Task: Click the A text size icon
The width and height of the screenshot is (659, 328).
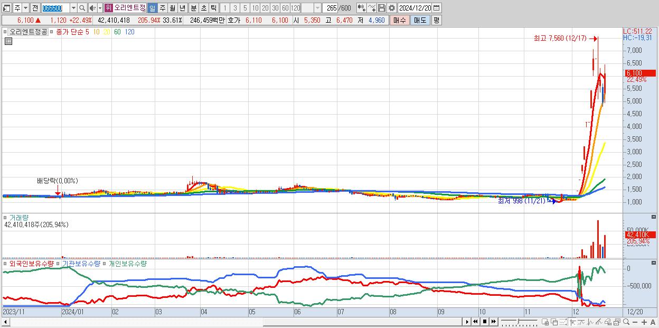Action: [x=653, y=322]
